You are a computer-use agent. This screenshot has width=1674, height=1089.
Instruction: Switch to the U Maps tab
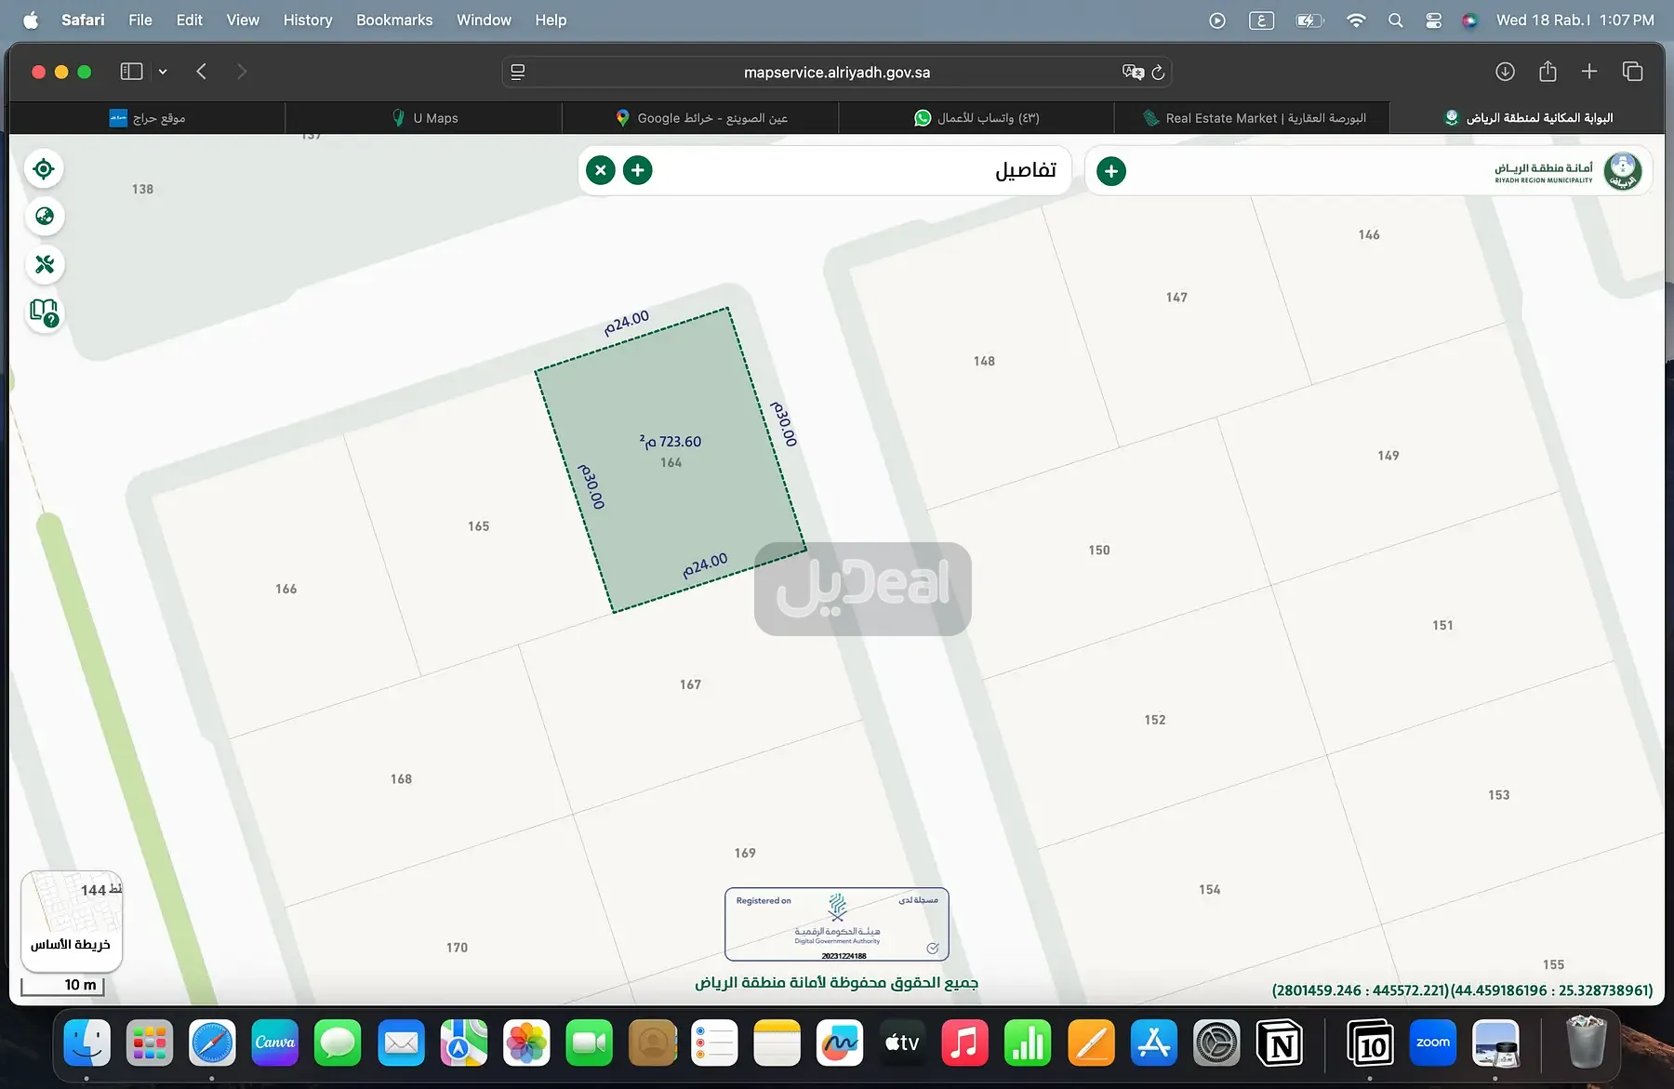424,118
